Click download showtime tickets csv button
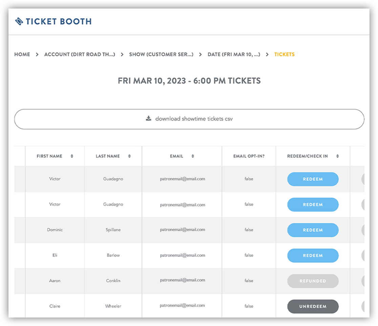The width and height of the screenshot is (378, 326). (189, 119)
